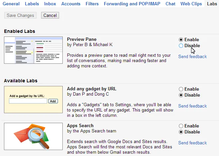Click the Preview Pane thumbnail image

click(34, 50)
